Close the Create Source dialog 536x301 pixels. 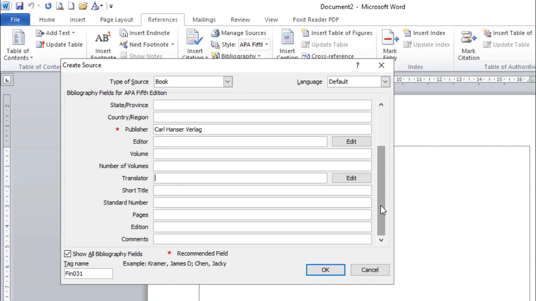(x=381, y=65)
